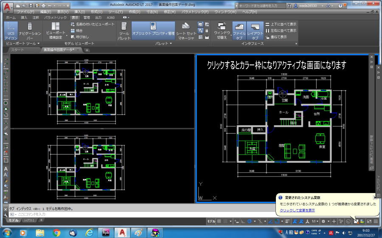Click the command line input field
The height and width of the screenshot is (238, 382).
click(x=142, y=214)
